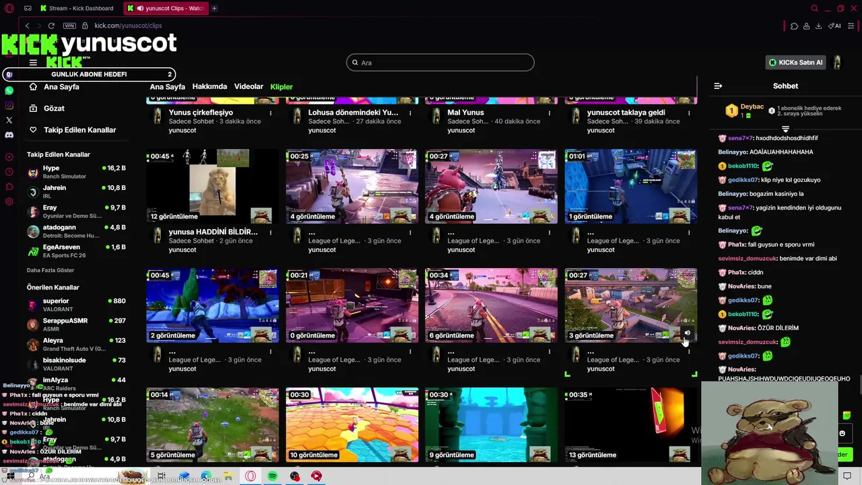This screenshot has height=485, width=862.
Task: Reload the current page
Action: (x=51, y=26)
